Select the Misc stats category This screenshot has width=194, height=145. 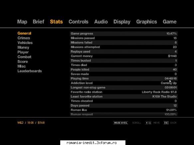point(22,66)
